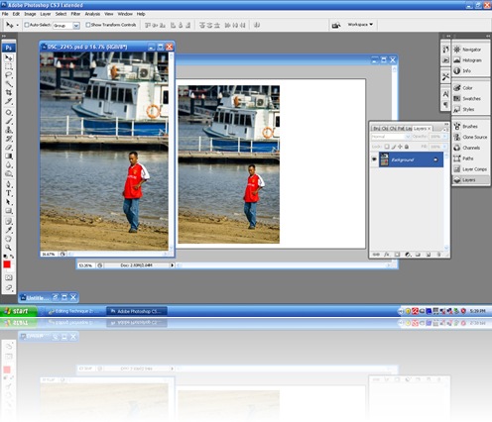This screenshot has width=492, height=422.
Task: Select the Dodge tool
Action: tap(9, 173)
